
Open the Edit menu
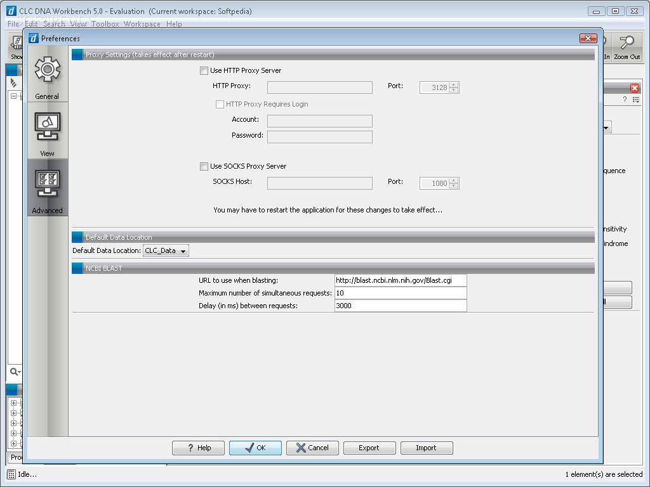pyautogui.click(x=32, y=24)
